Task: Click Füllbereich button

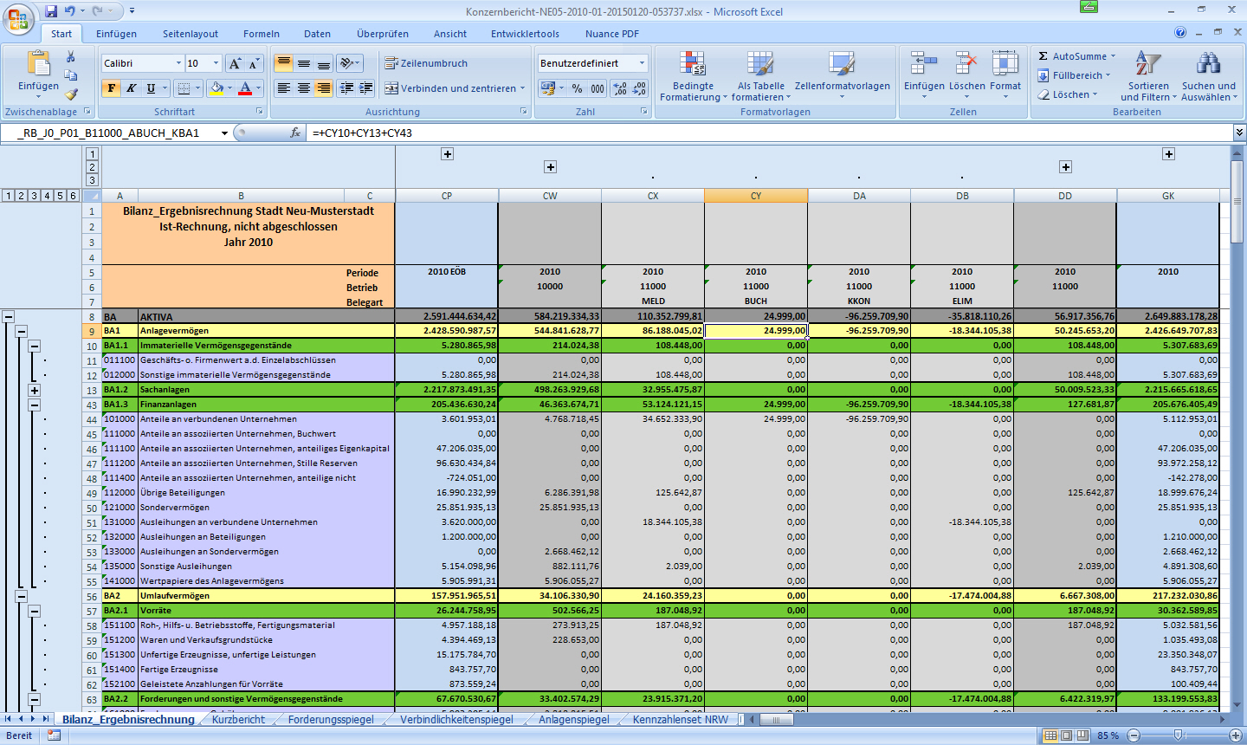Action: click(x=1075, y=75)
